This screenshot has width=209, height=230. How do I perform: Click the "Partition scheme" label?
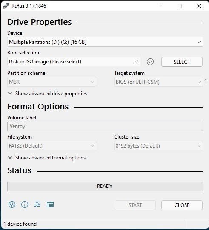coord(26,73)
